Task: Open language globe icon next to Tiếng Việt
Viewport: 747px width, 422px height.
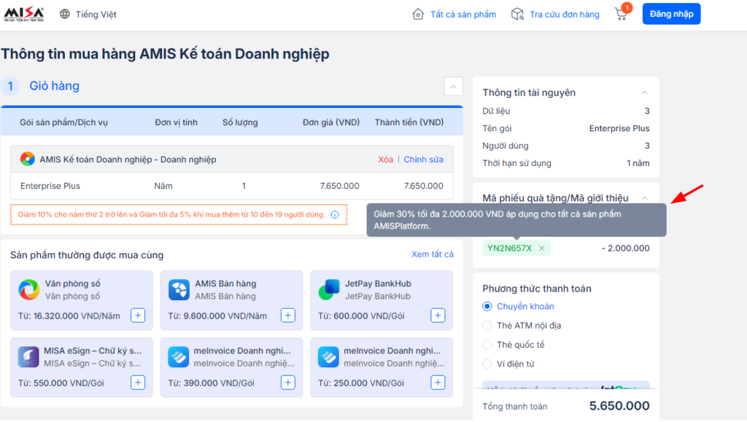Action: click(x=65, y=14)
